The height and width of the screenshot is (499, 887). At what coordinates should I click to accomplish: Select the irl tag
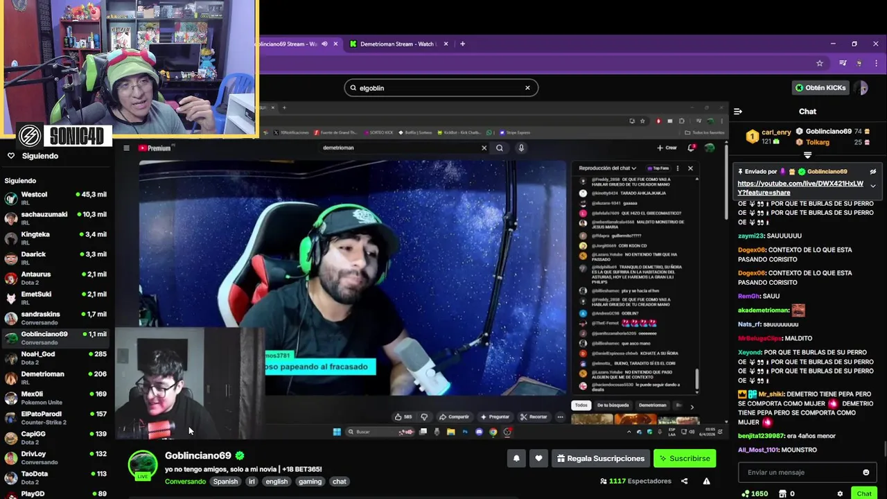click(x=252, y=481)
